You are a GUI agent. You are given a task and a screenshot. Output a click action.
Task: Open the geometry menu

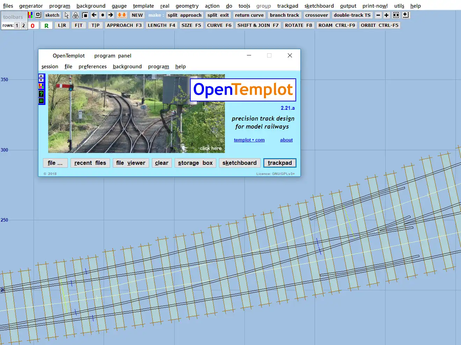tap(187, 6)
